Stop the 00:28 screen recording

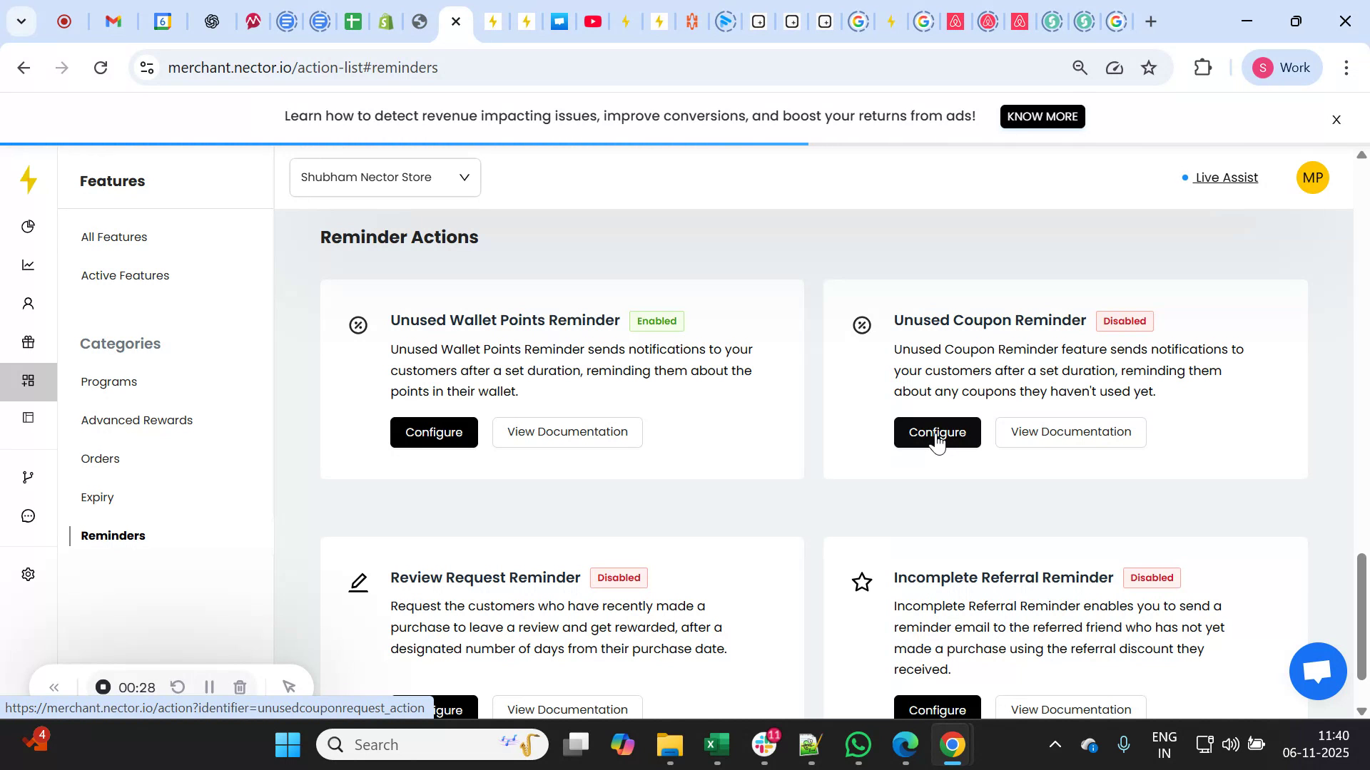click(x=103, y=687)
